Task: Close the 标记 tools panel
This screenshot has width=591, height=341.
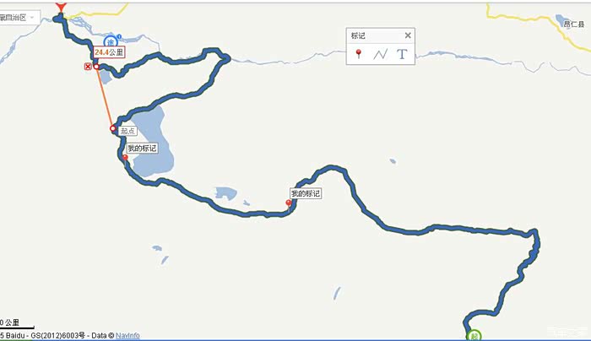Action: coord(408,35)
